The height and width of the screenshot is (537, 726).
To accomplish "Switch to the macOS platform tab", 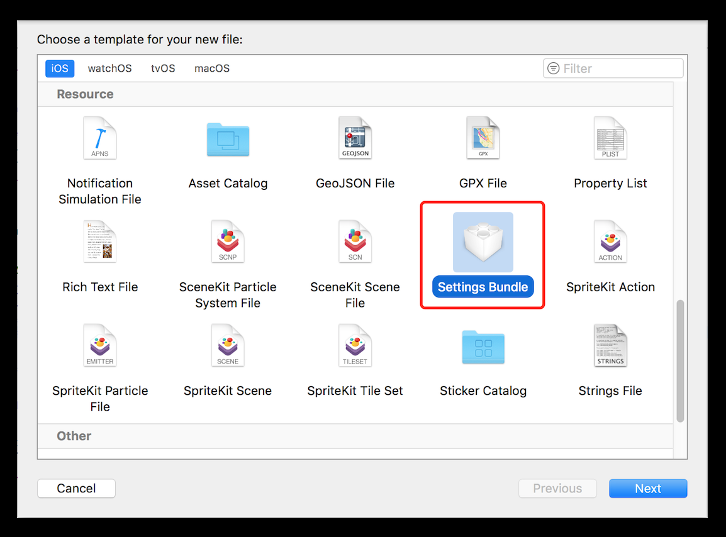I will click(x=212, y=69).
